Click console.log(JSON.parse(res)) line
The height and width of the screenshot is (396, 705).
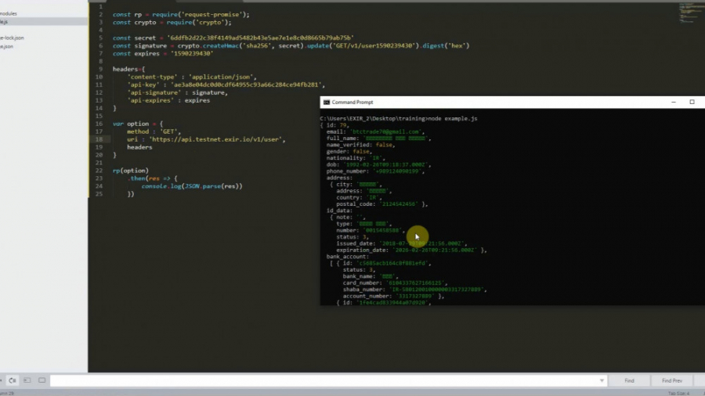[x=192, y=186]
